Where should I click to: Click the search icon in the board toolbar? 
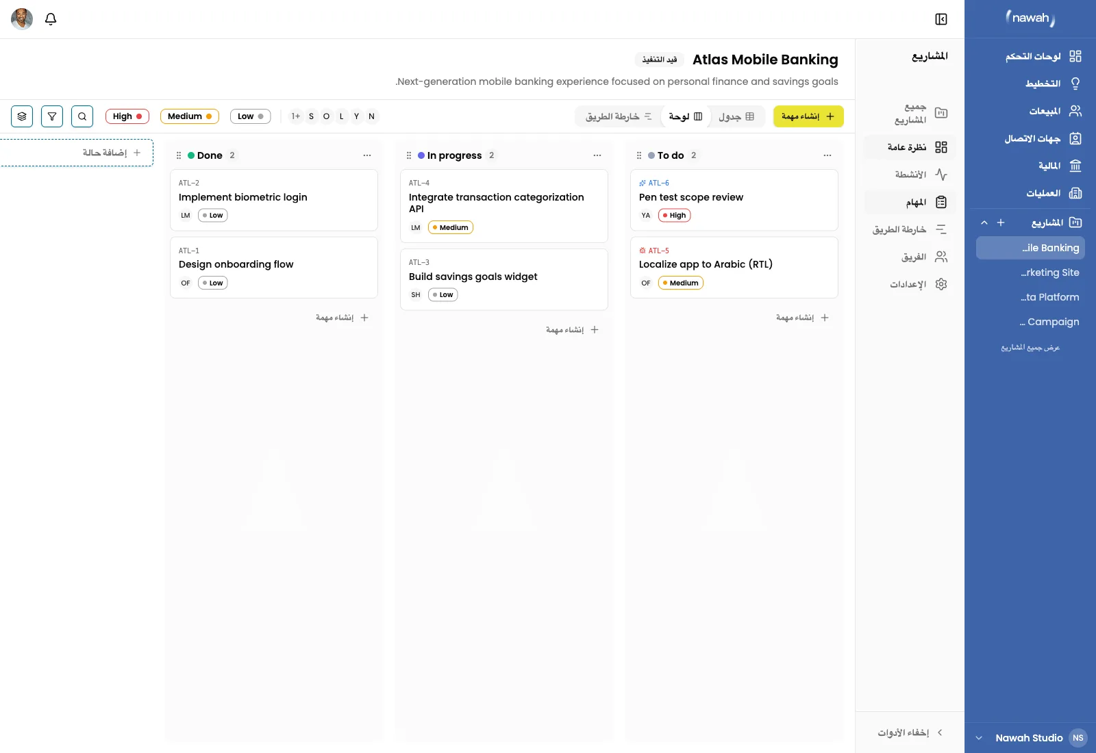click(82, 116)
